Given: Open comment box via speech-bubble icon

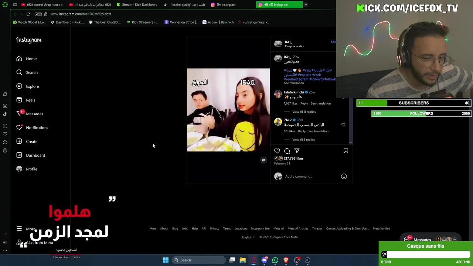Looking at the screenshot, I should coord(287,151).
